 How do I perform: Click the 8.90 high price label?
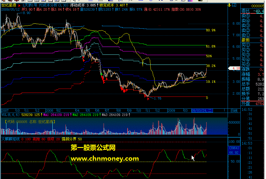(x=27, y=13)
